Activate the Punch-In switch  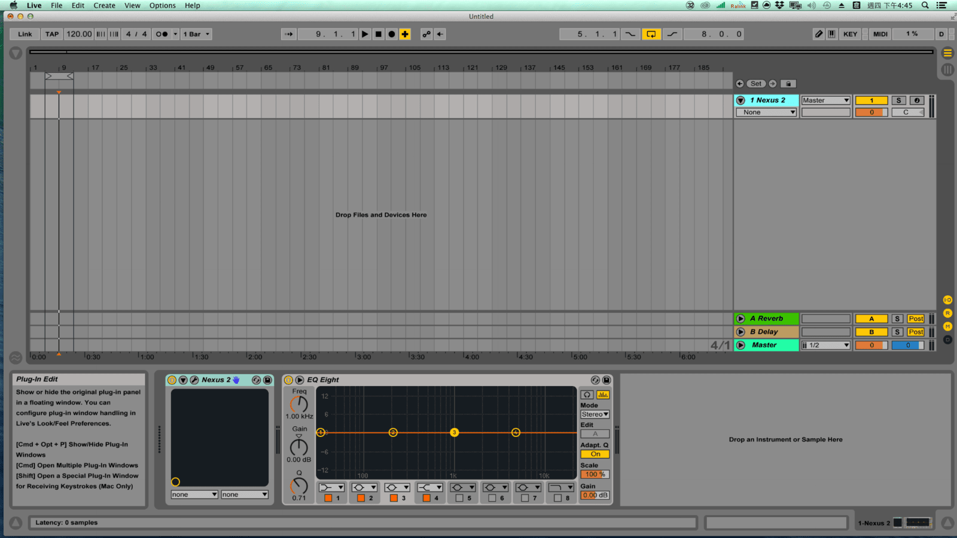point(630,34)
